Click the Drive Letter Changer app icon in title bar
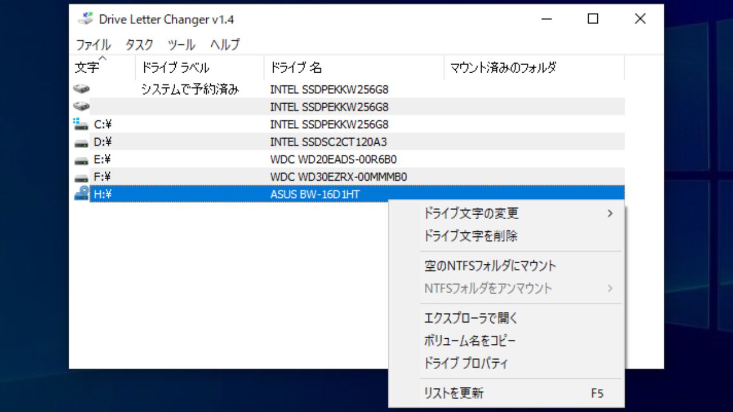 pos(85,19)
